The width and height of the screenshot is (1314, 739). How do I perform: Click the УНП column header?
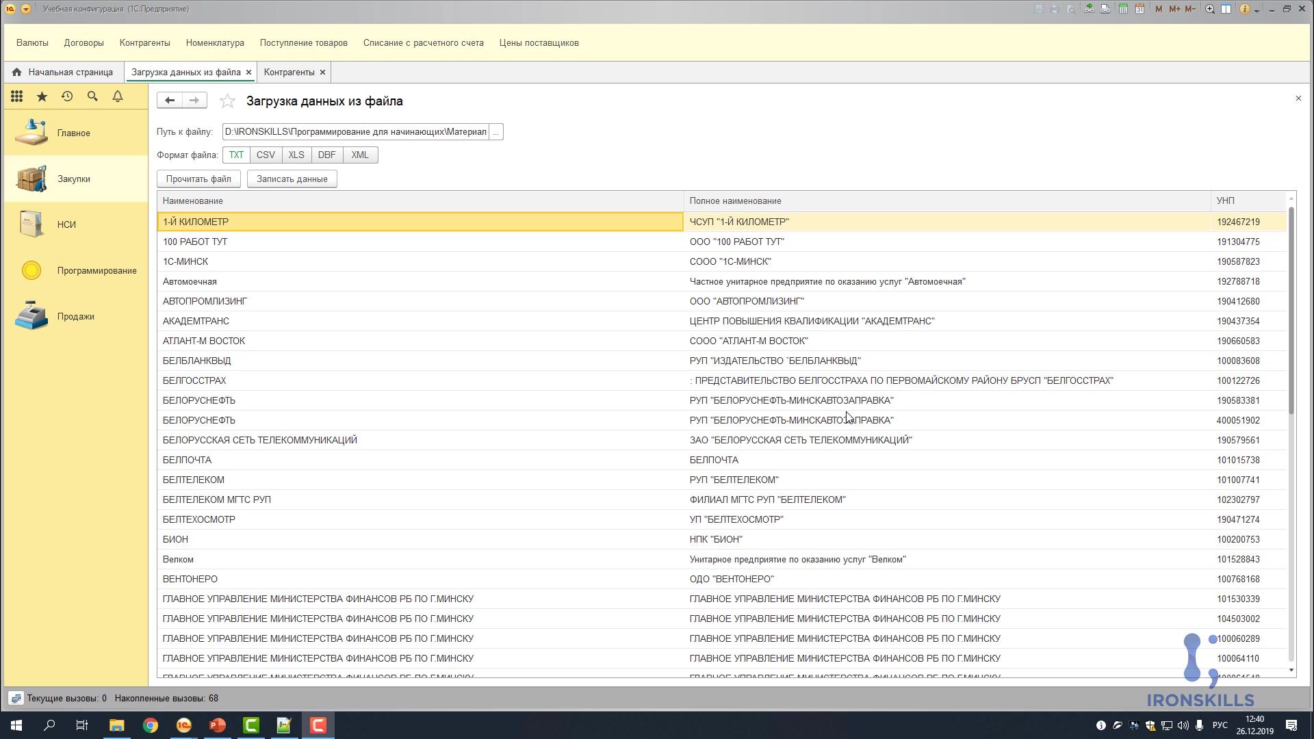point(1249,200)
